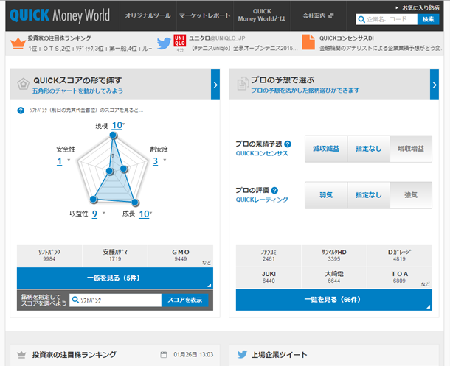Open the 投資家の注目株ランキング ticker text

click(x=90, y=43)
